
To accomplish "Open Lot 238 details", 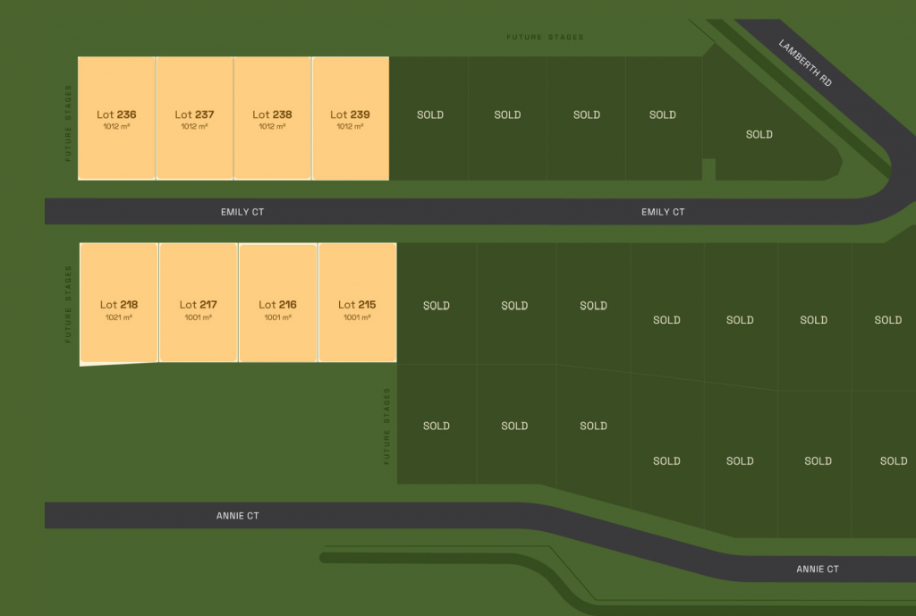I will 272,119.
